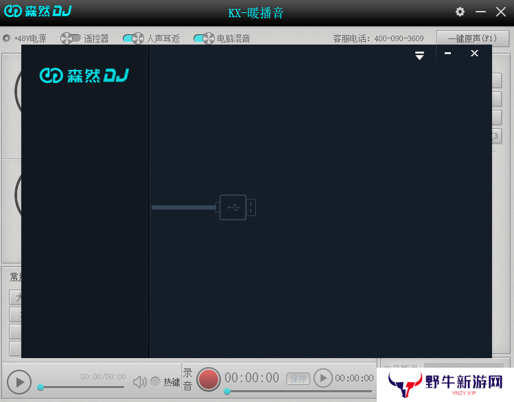
Task: Close the KX-暖播音 main window
Action: click(501, 12)
